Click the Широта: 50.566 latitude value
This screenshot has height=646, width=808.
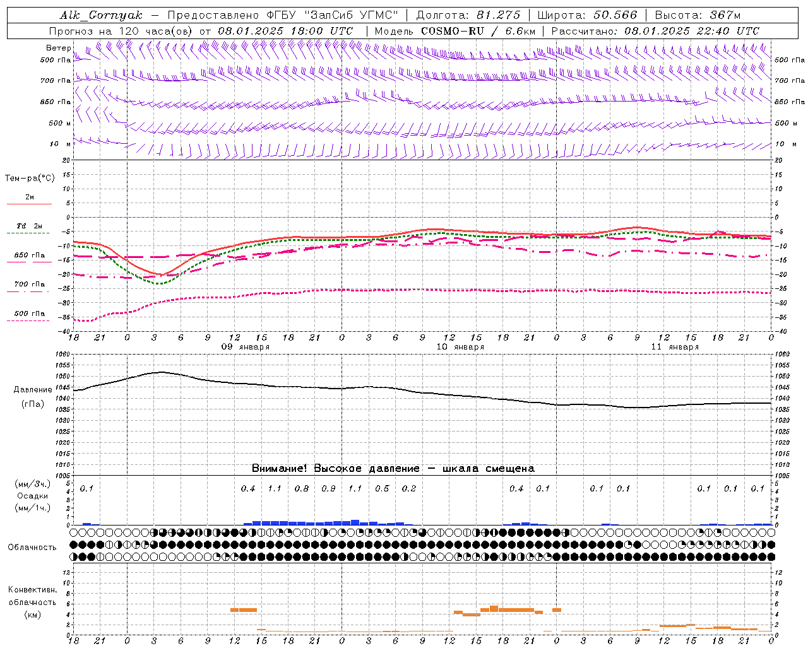tap(588, 15)
